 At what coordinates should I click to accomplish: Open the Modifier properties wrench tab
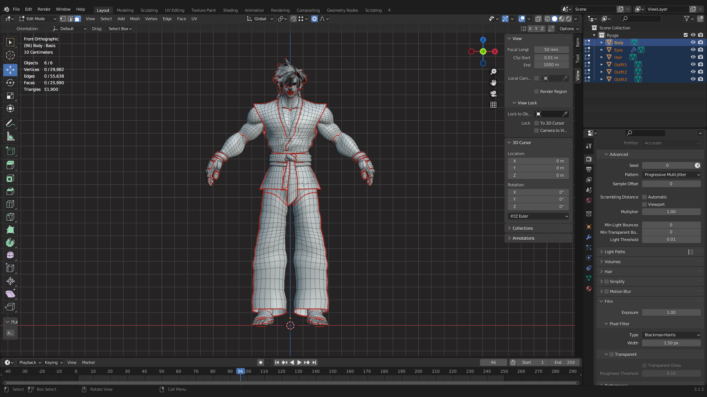[589, 237]
